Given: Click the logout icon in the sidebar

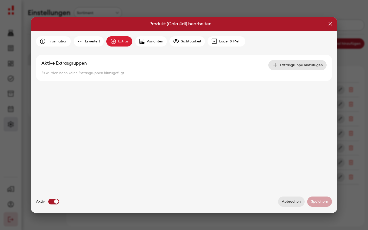Looking at the screenshot, I should (x=11, y=219).
